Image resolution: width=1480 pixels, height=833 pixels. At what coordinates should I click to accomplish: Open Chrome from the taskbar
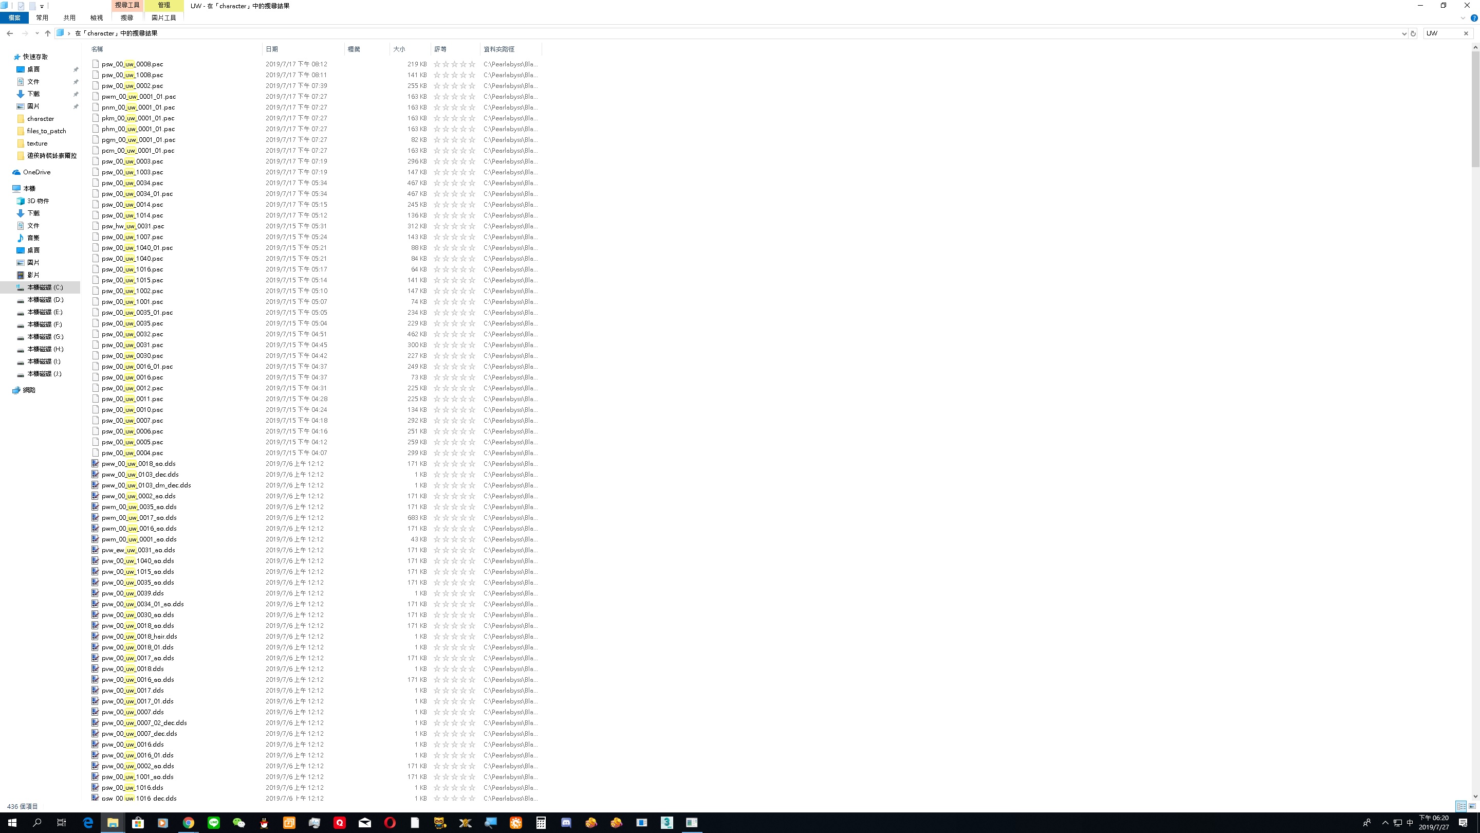tap(189, 823)
